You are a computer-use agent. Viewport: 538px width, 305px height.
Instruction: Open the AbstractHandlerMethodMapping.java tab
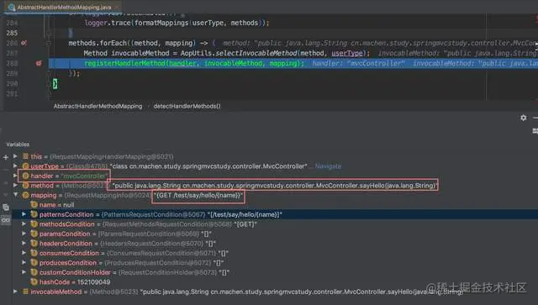pos(64,7)
